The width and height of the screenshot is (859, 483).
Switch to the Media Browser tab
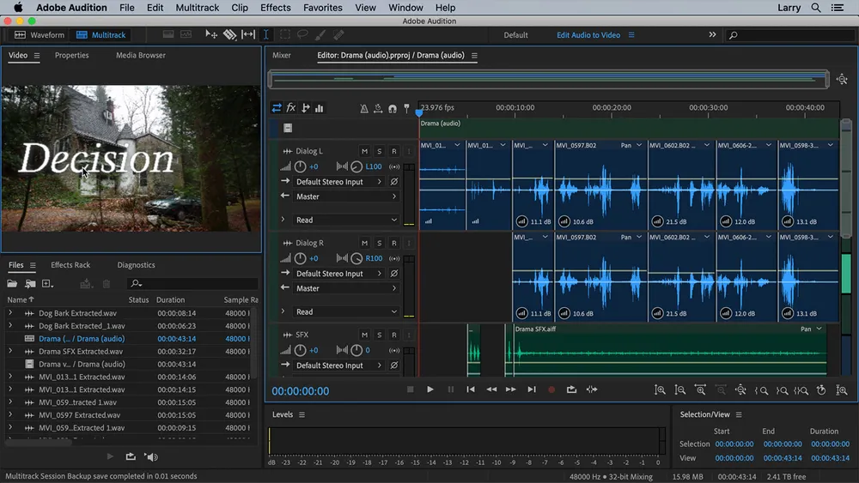pyautogui.click(x=141, y=55)
